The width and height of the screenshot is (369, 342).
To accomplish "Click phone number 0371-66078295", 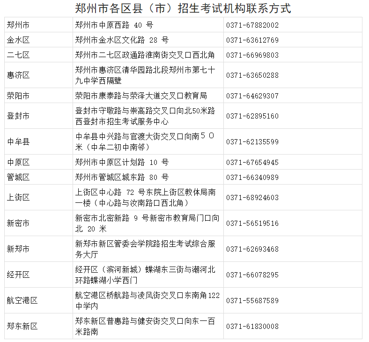I will [252, 275].
